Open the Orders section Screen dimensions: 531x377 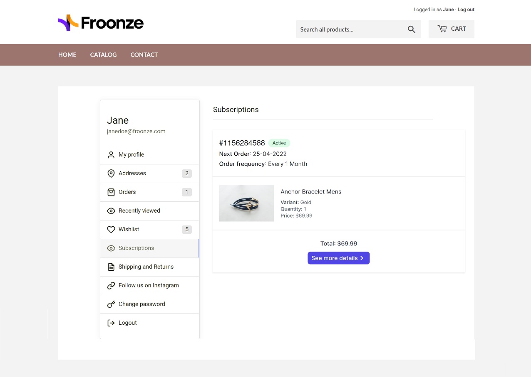[150, 192]
